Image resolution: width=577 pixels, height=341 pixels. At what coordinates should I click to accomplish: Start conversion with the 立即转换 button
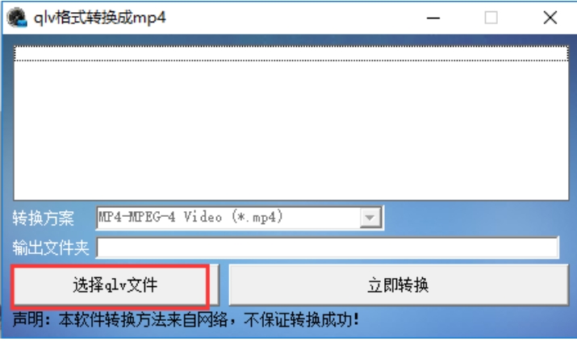(x=399, y=285)
